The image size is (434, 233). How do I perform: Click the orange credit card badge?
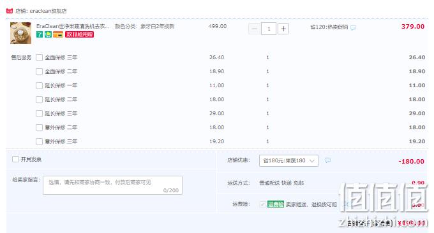(58, 34)
